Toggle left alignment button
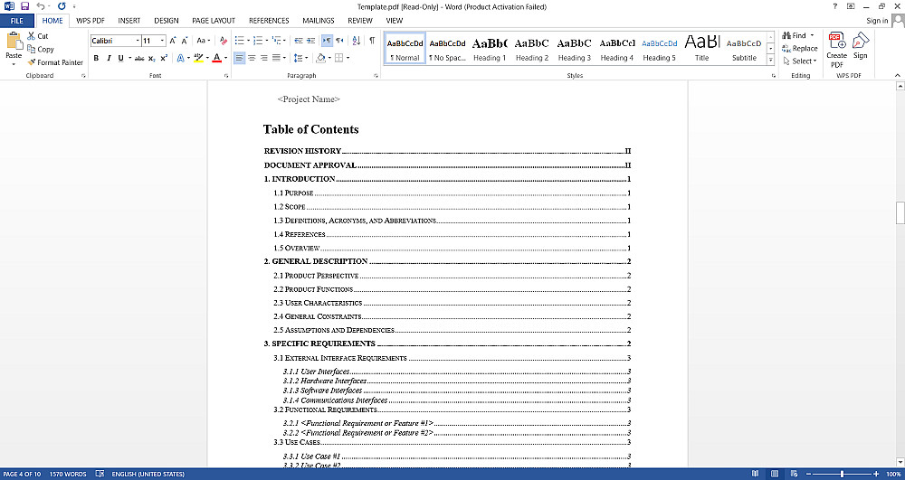Screen dimensions: 905x480 240,58
